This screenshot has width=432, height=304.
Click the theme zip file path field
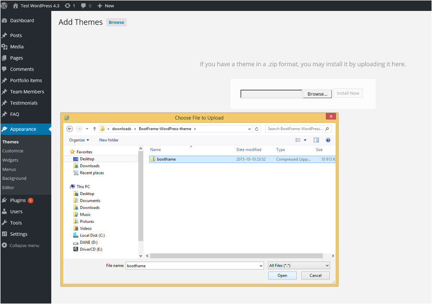271,94
